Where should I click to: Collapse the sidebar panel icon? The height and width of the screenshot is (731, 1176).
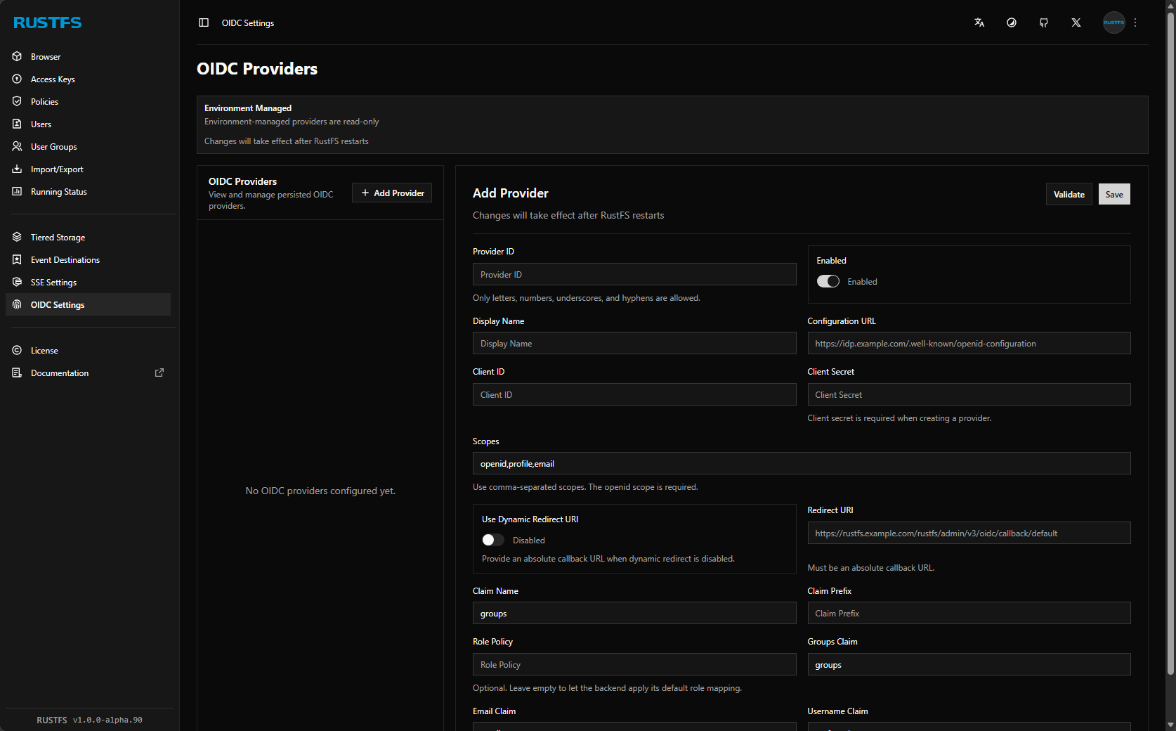(x=204, y=22)
